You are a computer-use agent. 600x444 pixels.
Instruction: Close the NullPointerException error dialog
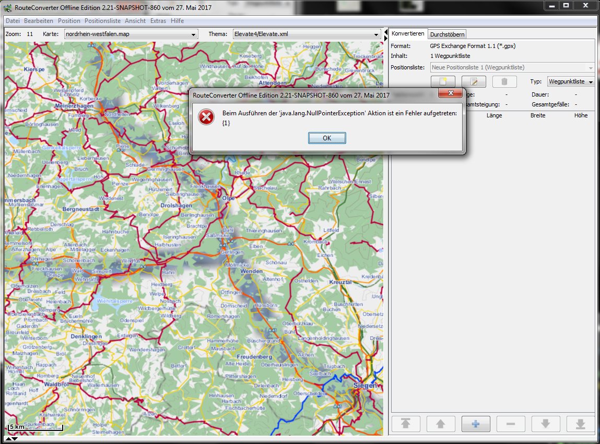(327, 138)
